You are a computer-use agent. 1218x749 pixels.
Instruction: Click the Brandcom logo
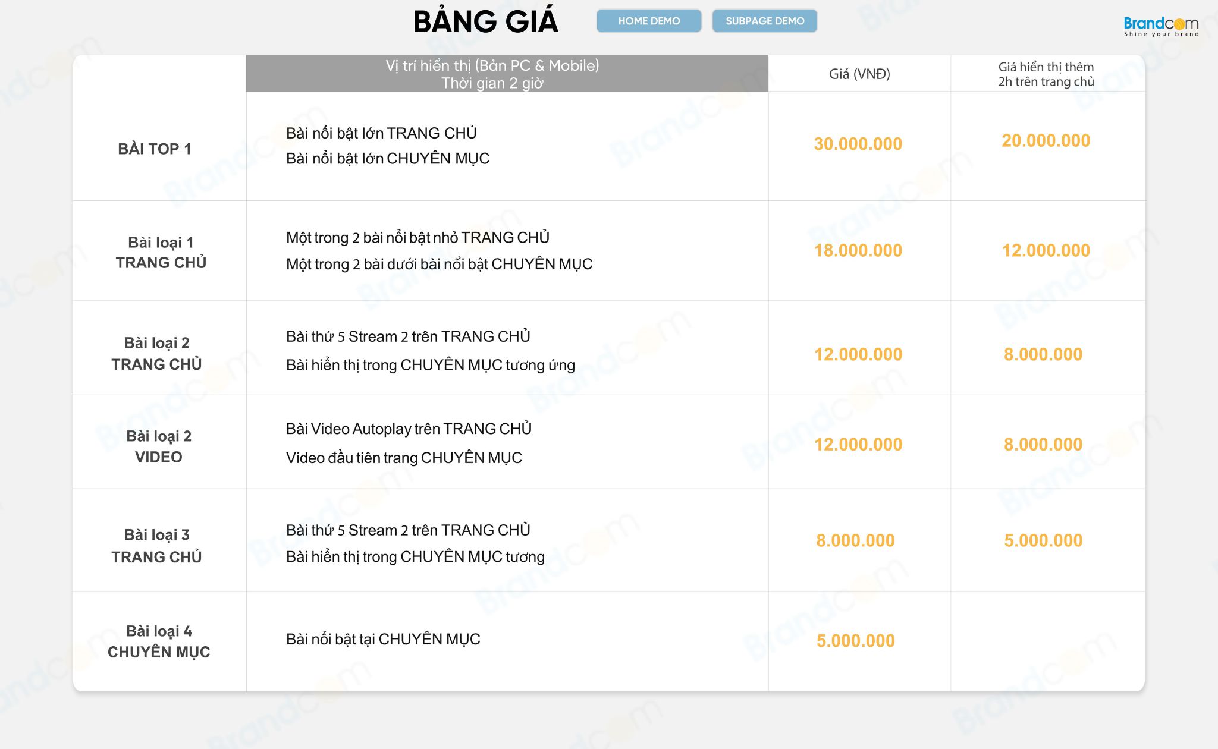(x=1161, y=27)
